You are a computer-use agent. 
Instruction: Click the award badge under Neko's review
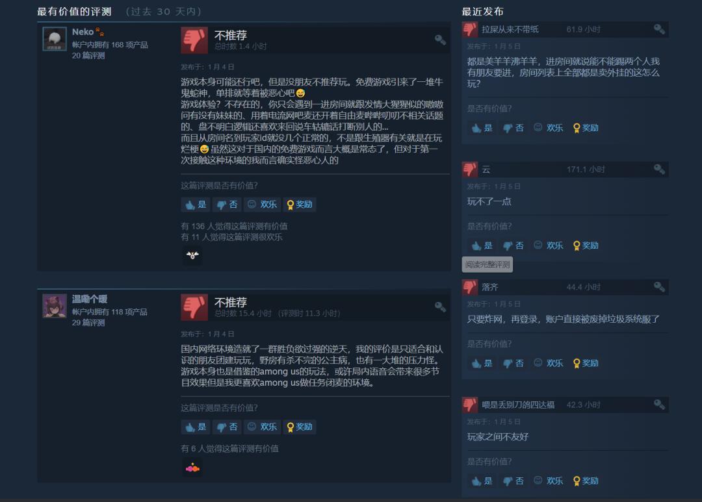(x=192, y=255)
